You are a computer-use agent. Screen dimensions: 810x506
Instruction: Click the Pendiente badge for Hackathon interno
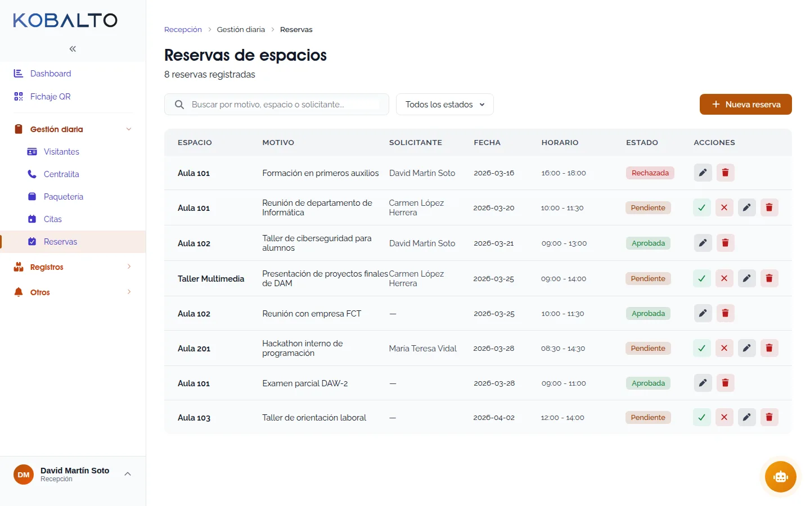coord(648,348)
